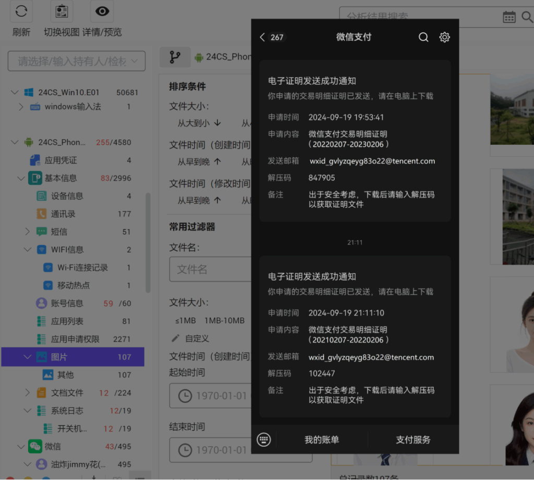Open 支付服务 in the WeChat menu
The image size is (534, 480).
[x=412, y=439]
